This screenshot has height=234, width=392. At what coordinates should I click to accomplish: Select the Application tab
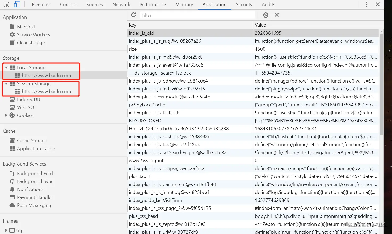pyautogui.click(x=214, y=5)
